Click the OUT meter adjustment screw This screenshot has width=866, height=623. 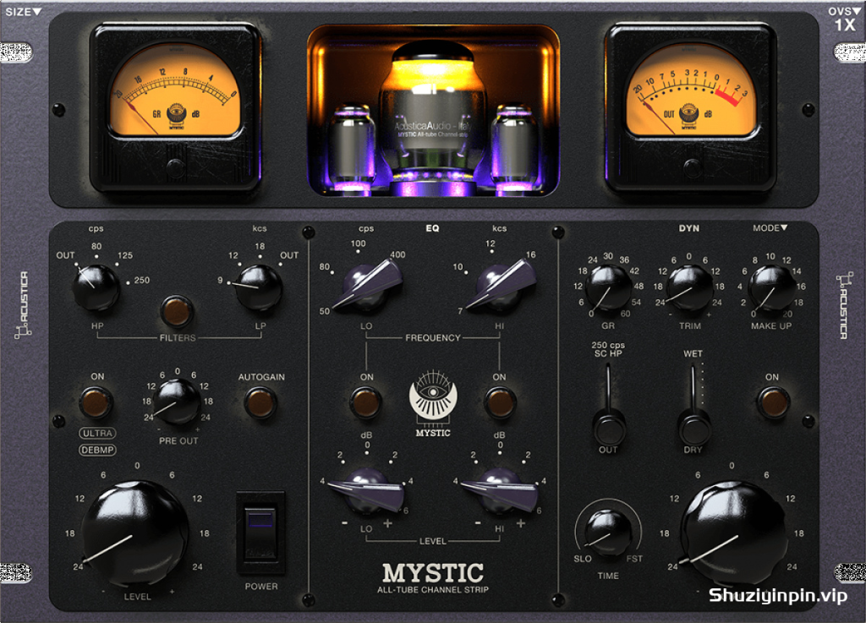coord(692,166)
